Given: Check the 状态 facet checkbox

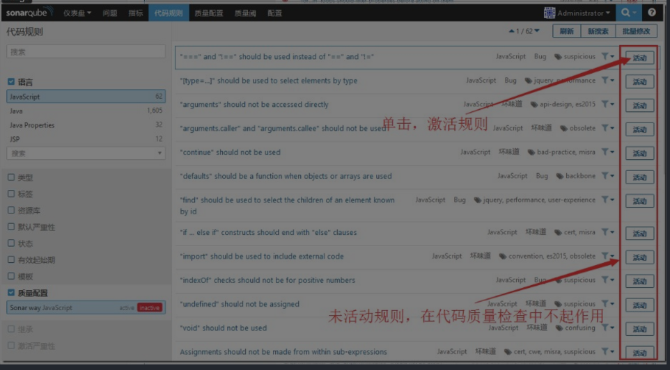Looking at the screenshot, I should [11, 243].
